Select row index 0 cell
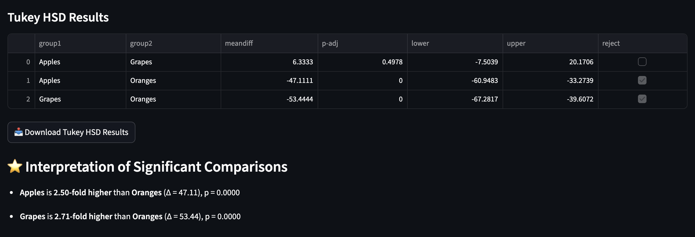 [21, 62]
